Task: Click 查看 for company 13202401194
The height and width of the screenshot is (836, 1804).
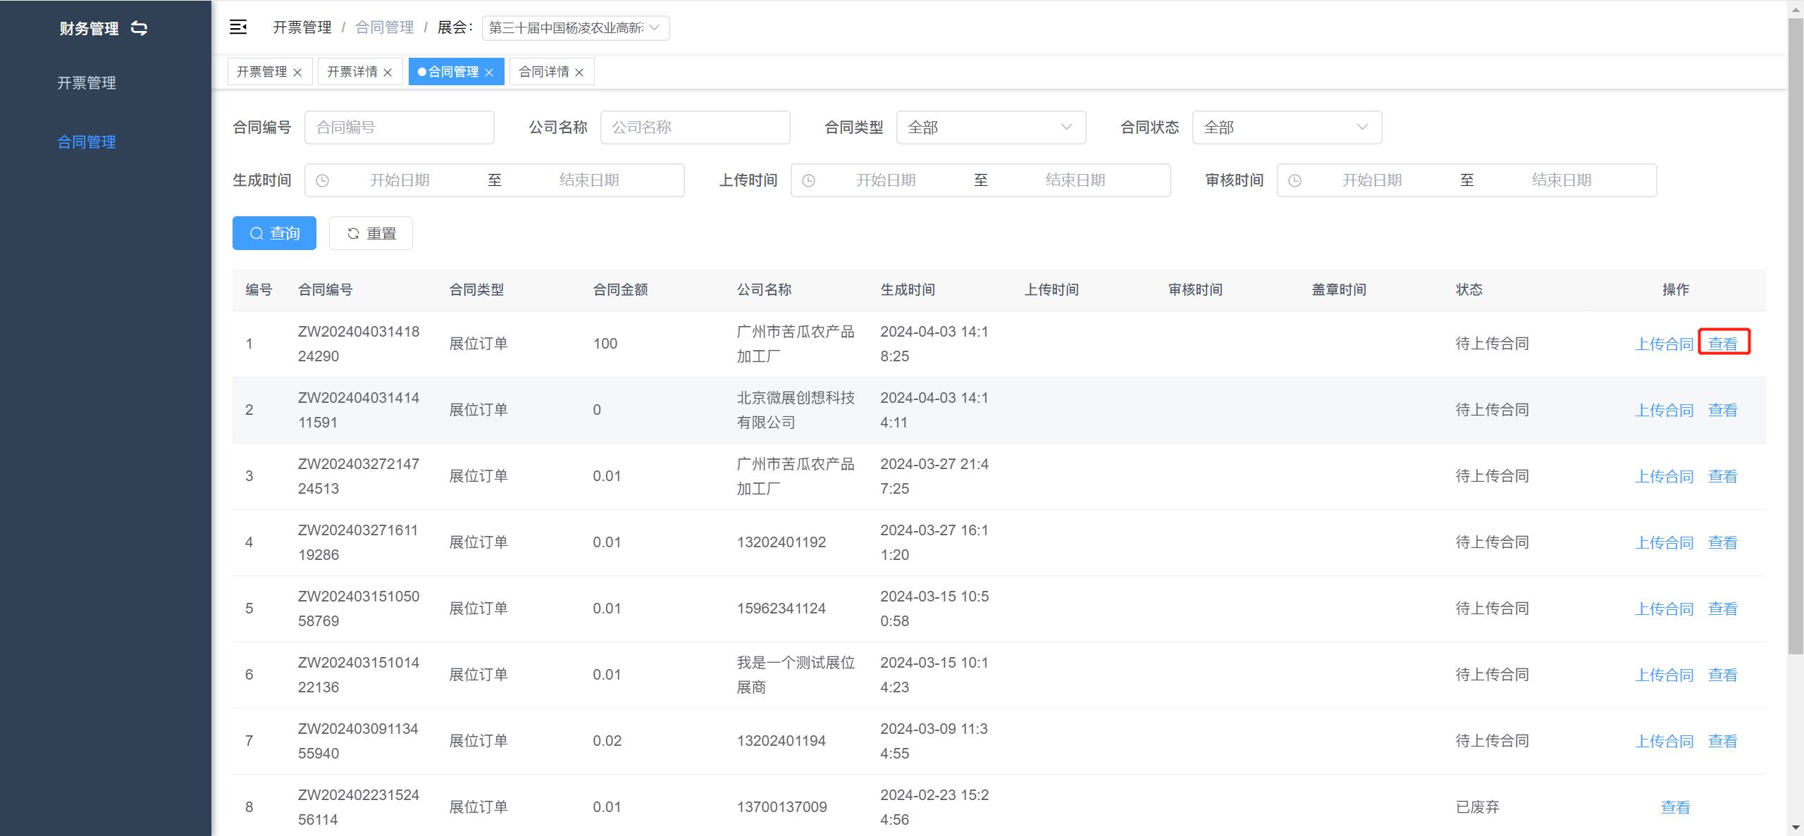Action: click(x=1723, y=741)
